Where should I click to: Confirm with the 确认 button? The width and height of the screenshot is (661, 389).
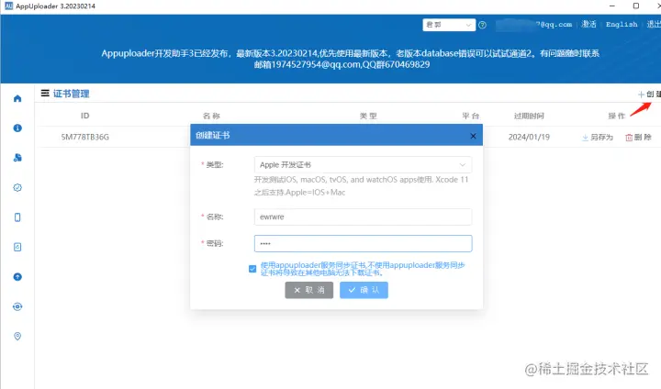coord(364,290)
